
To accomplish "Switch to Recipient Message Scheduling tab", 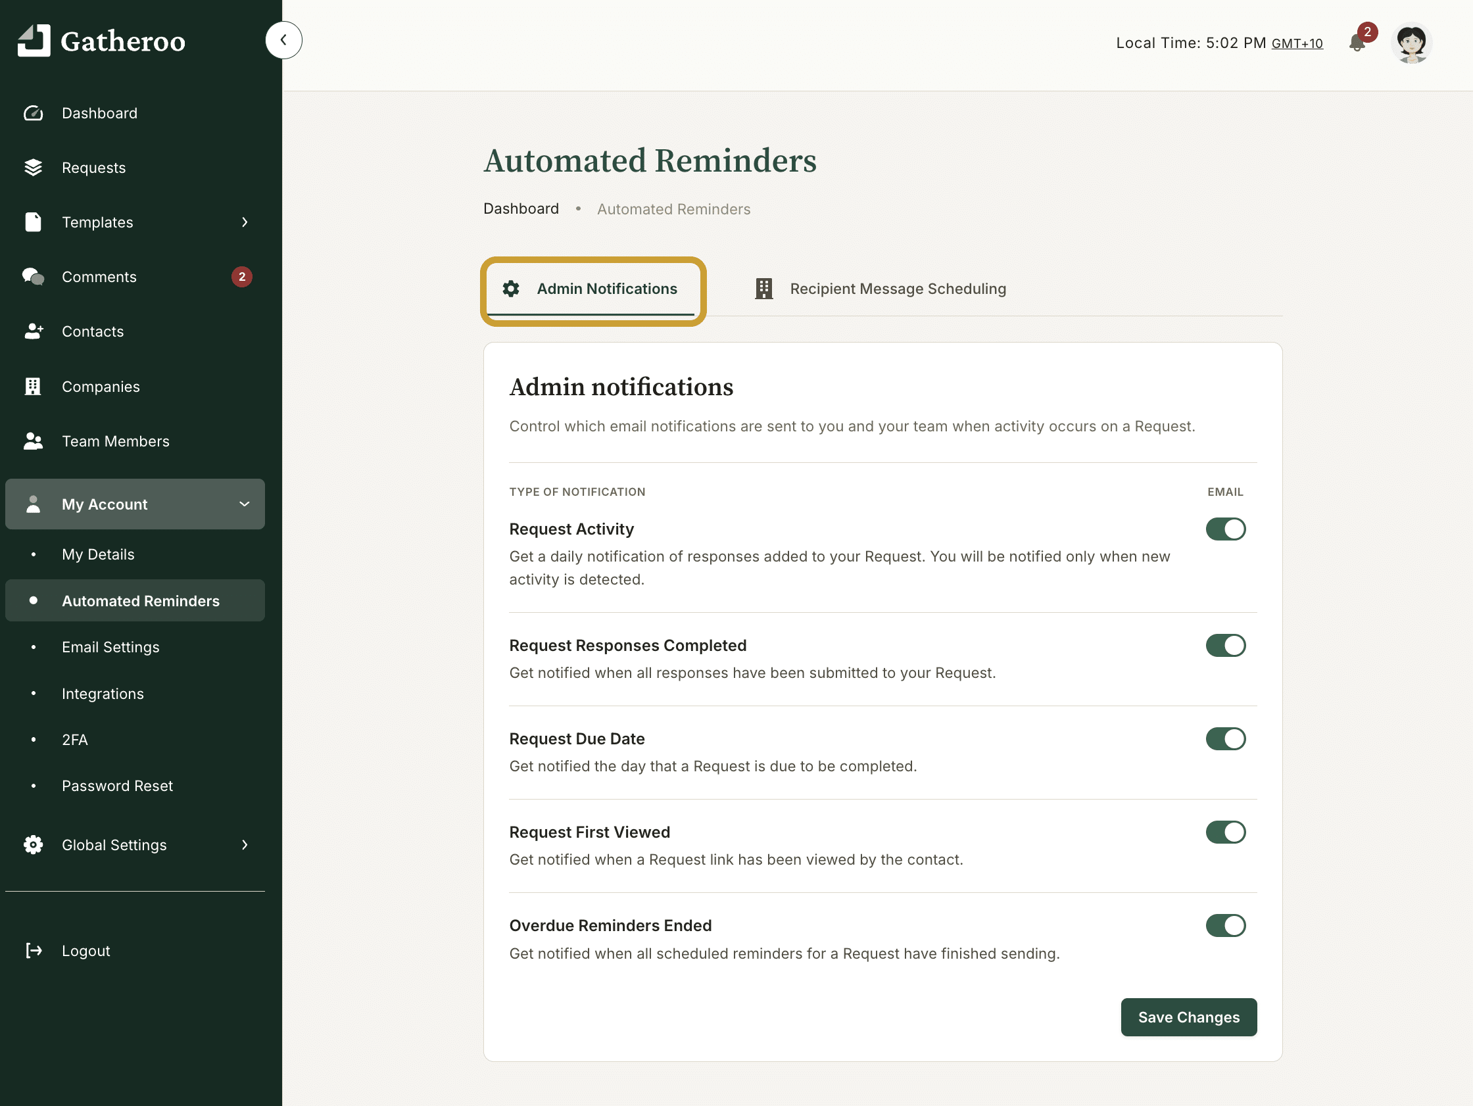I will 881,289.
